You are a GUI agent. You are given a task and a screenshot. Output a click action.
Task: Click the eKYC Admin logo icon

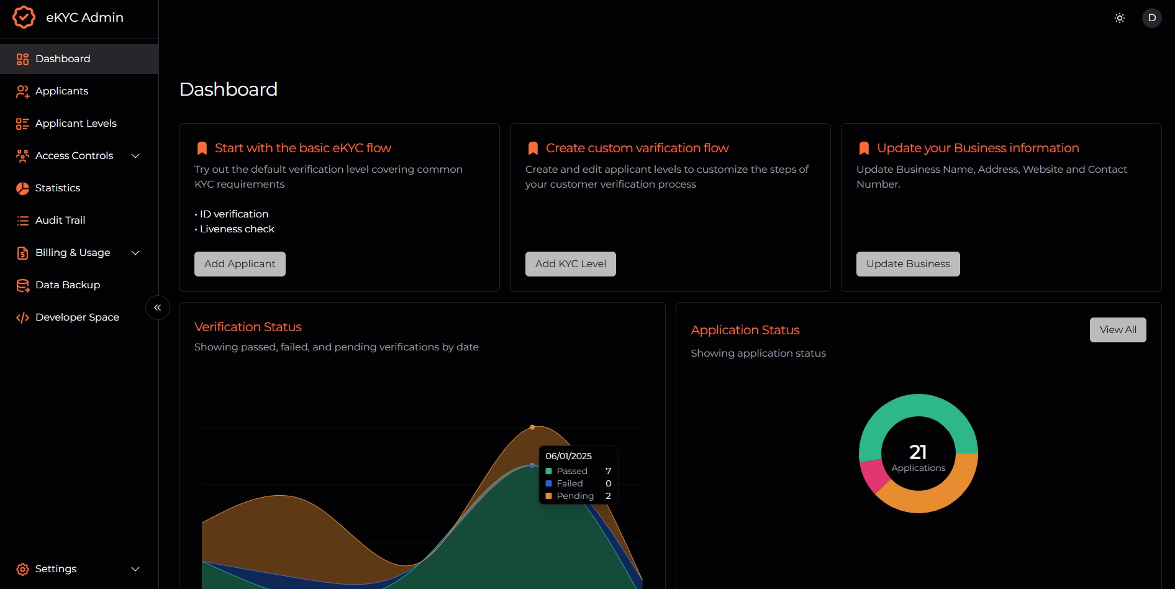(24, 17)
